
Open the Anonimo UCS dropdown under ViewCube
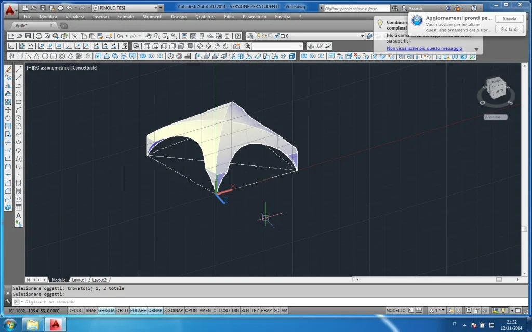pyautogui.click(x=495, y=117)
